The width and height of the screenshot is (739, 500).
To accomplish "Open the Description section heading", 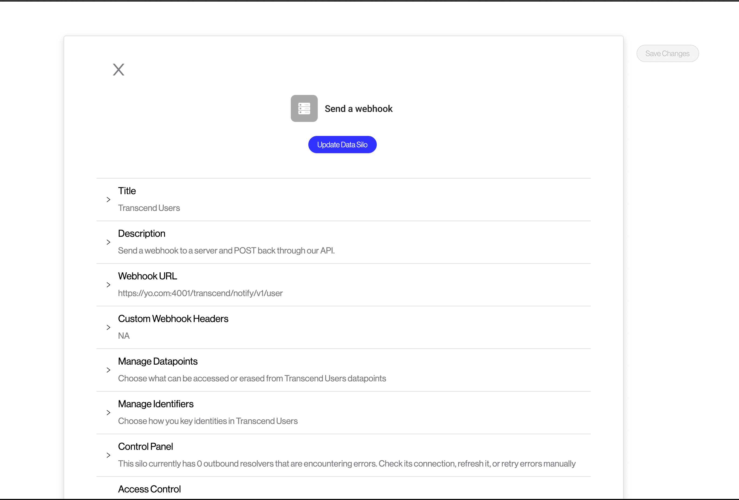I will (x=141, y=234).
